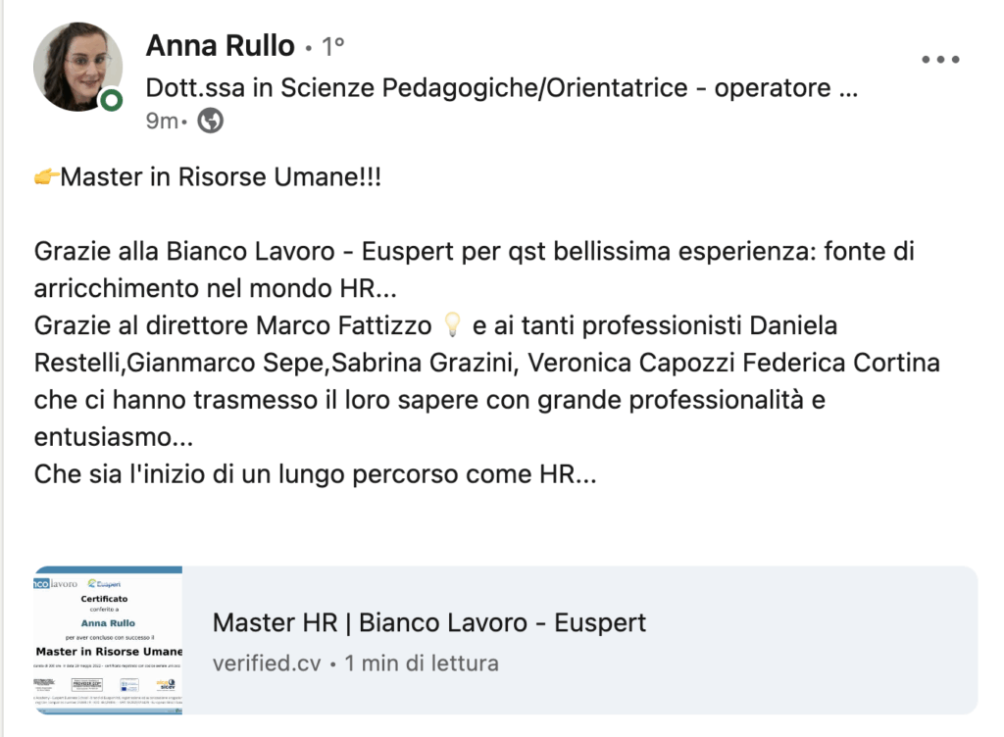The height and width of the screenshot is (737, 1004).
Task: Open the Anna Rullo author name link
Action: tap(220, 45)
